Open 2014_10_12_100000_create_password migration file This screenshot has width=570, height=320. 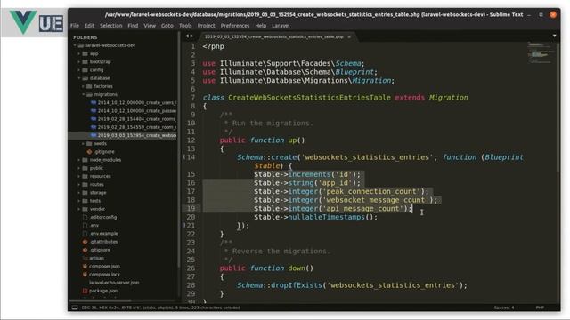(136, 111)
